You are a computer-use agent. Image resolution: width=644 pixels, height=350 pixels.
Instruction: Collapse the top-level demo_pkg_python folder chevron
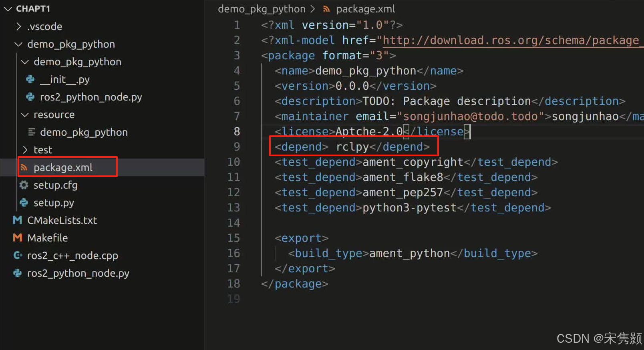point(18,44)
